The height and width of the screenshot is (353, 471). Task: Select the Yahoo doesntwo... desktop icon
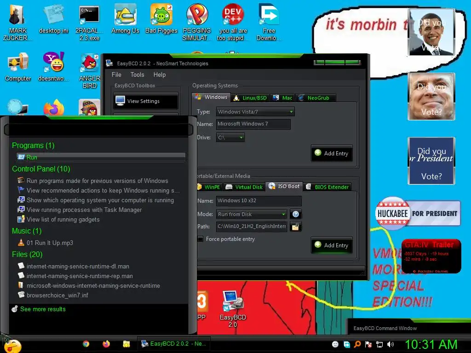pyautogui.click(x=54, y=67)
